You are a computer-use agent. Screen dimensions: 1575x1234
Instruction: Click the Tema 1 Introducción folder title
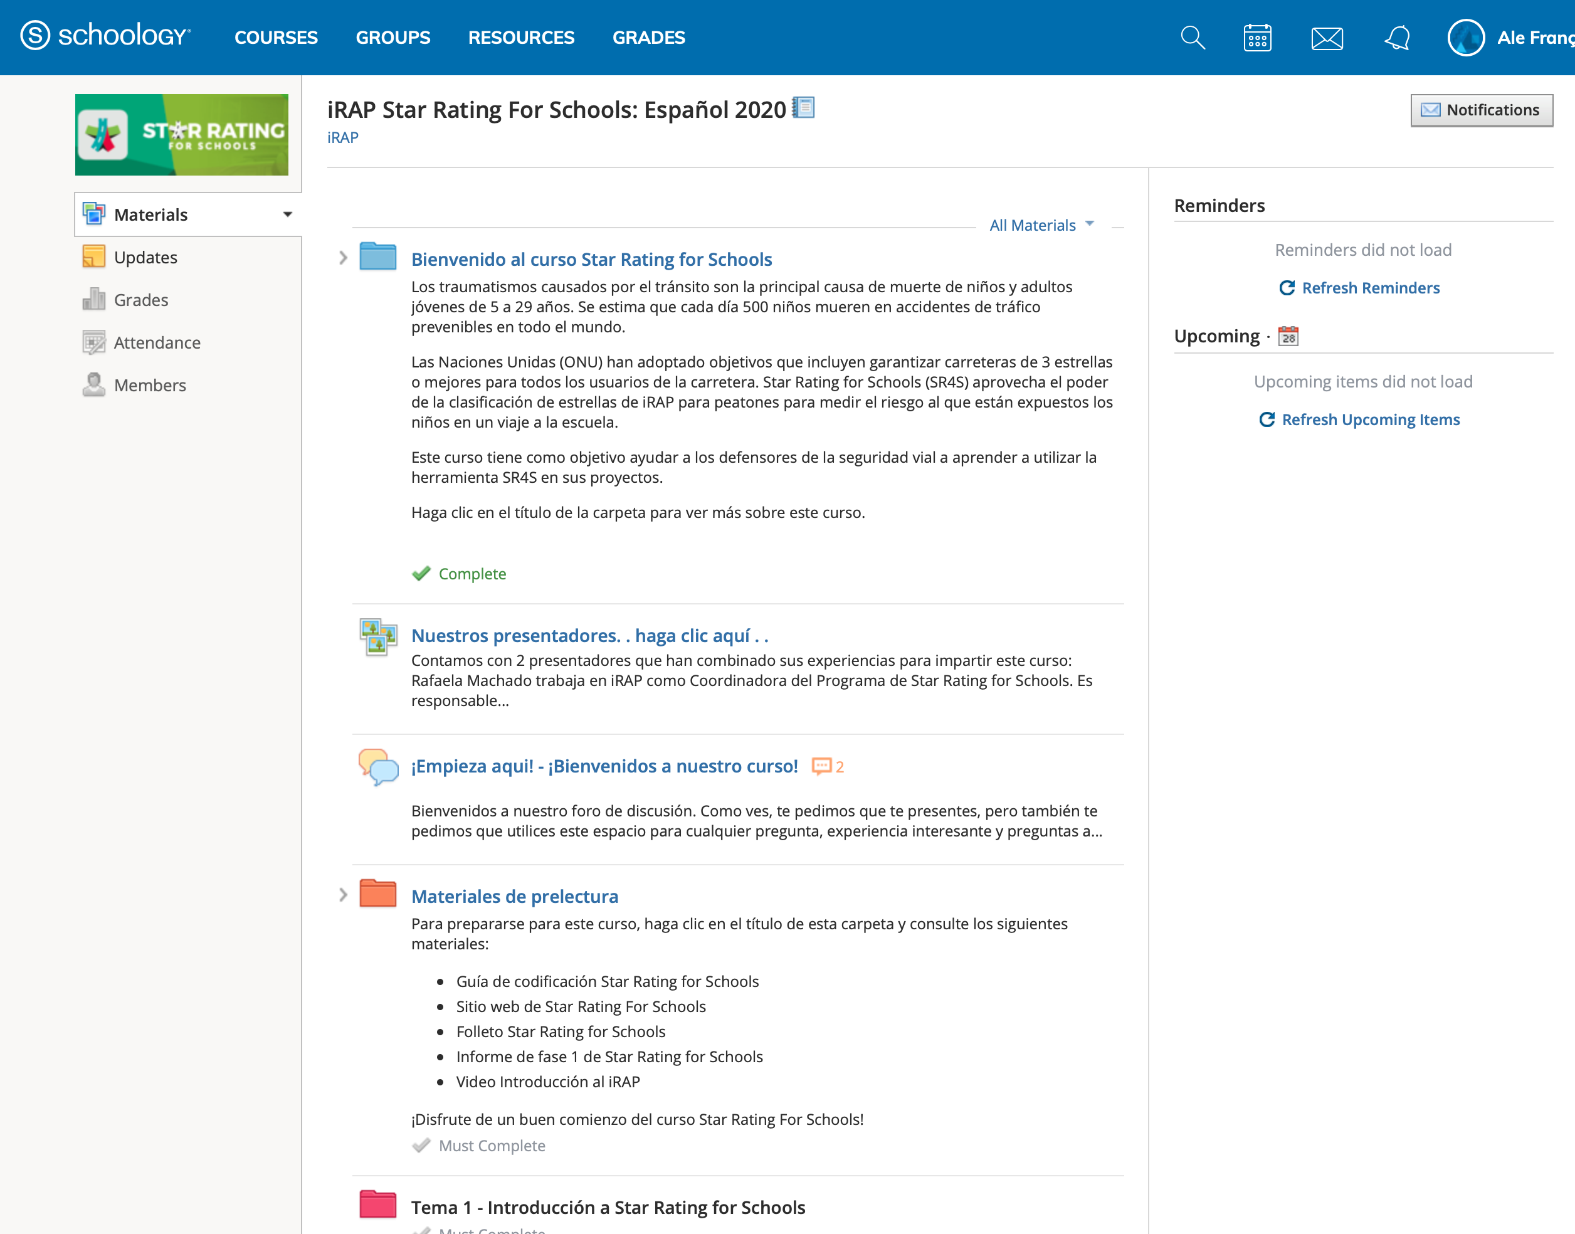click(608, 1207)
